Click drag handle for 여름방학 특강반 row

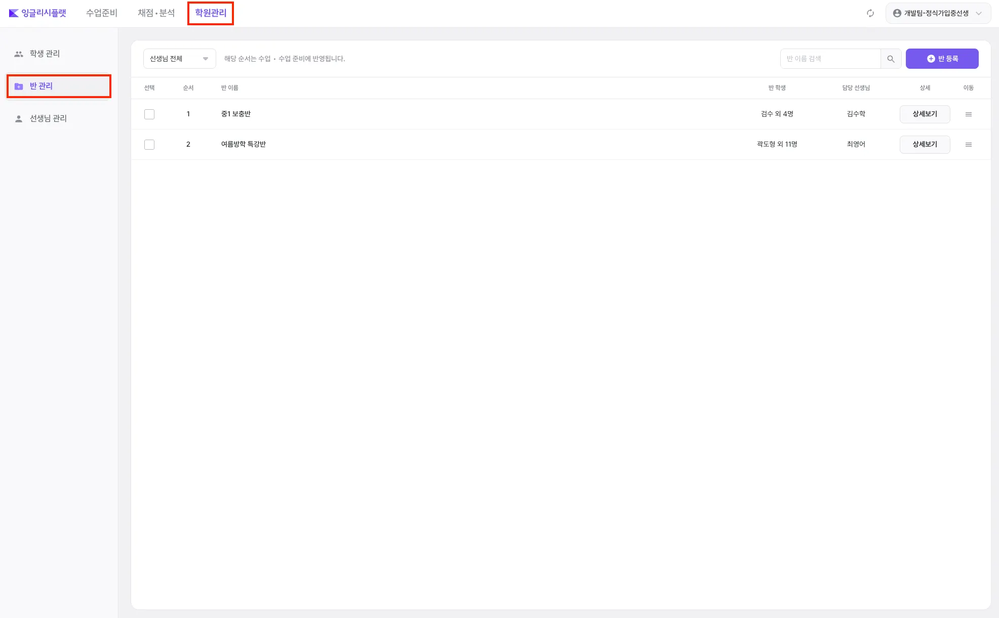click(968, 145)
